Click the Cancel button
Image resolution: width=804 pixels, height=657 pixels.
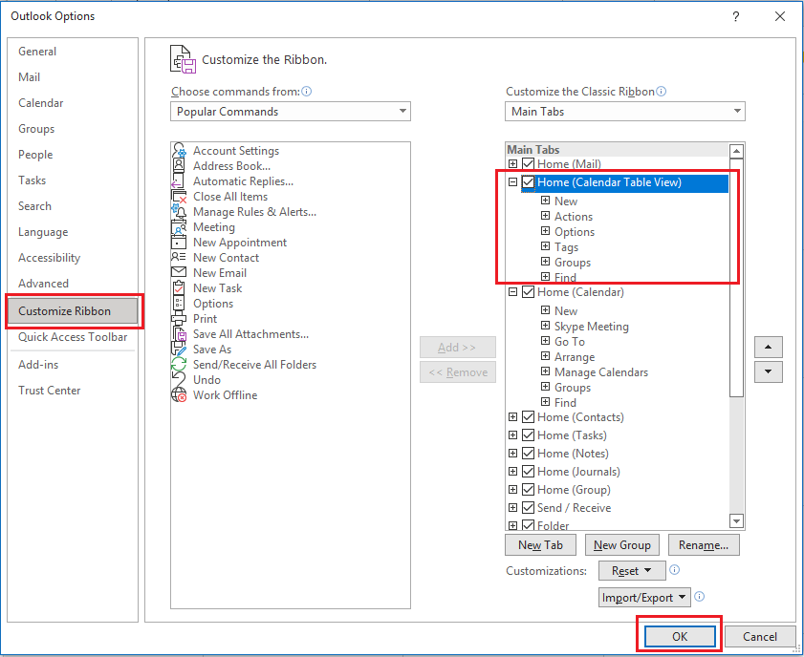tap(760, 636)
